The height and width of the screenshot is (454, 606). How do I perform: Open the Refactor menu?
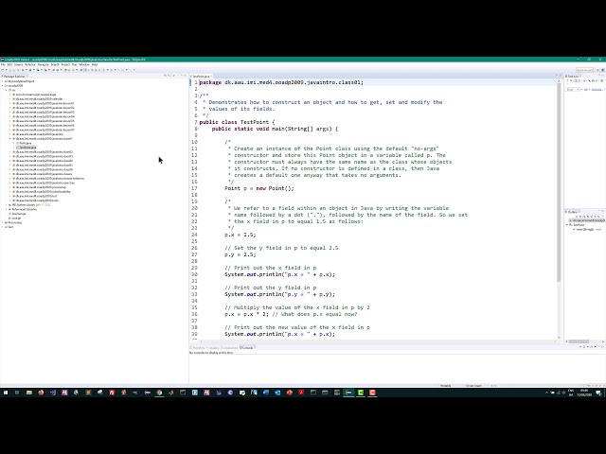(x=30, y=65)
